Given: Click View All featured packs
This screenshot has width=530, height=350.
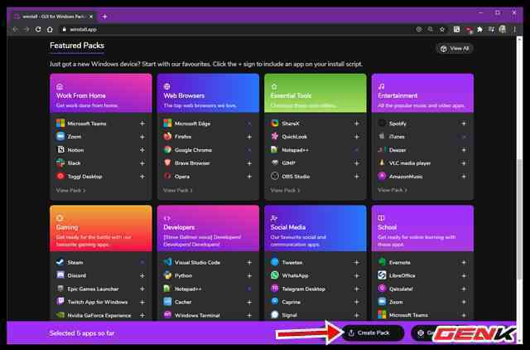Looking at the screenshot, I should tap(455, 49).
